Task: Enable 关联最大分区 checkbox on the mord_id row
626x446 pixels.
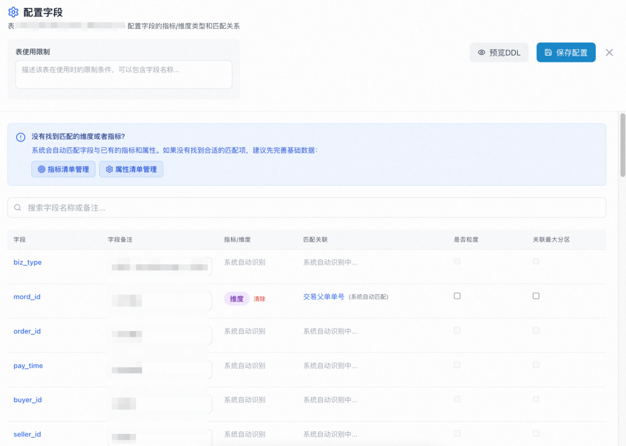Action: (x=536, y=296)
